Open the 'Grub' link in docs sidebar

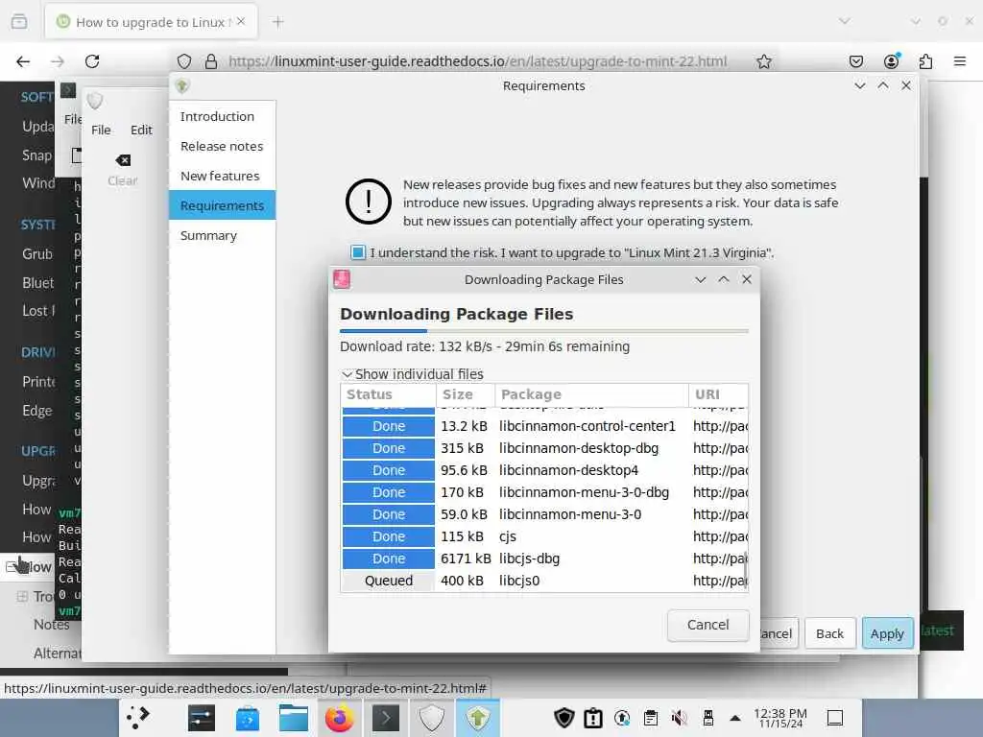(37, 253)
